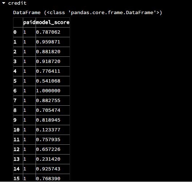The width and height of the screenshot is (192, 182).
Task: Select row index 10
Action: (x=17, y=130)
